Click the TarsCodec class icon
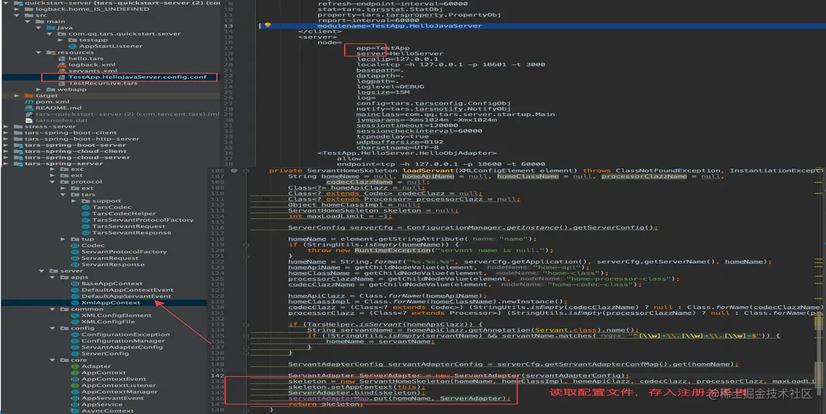Screen dimensions: 826x414 tap(86, 207)
